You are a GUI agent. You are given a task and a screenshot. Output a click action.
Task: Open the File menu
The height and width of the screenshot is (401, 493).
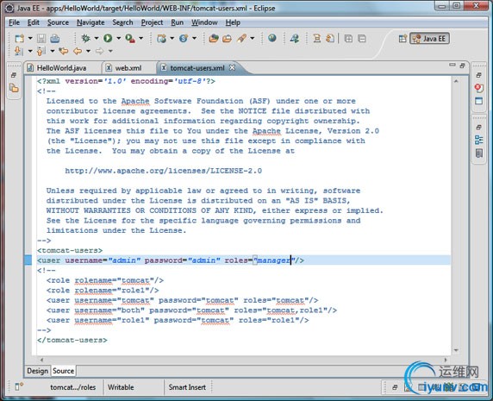[14, 22]
